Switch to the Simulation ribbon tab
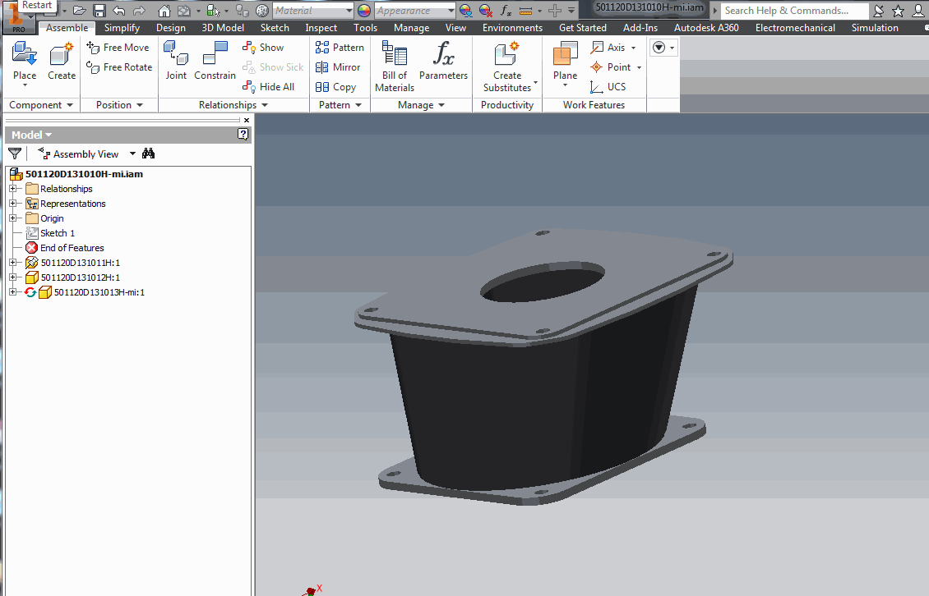Viewport: 929px width, 596px height. tap(874, 27)
